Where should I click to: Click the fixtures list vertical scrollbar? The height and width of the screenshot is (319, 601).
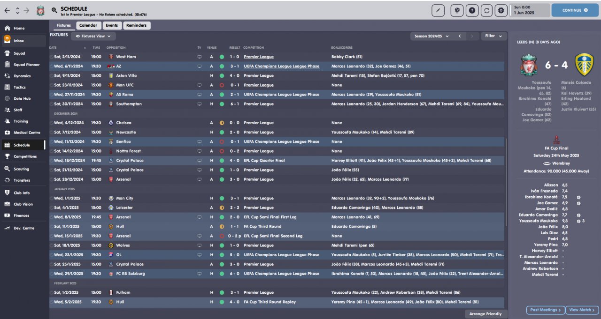[x=506, y=183]
